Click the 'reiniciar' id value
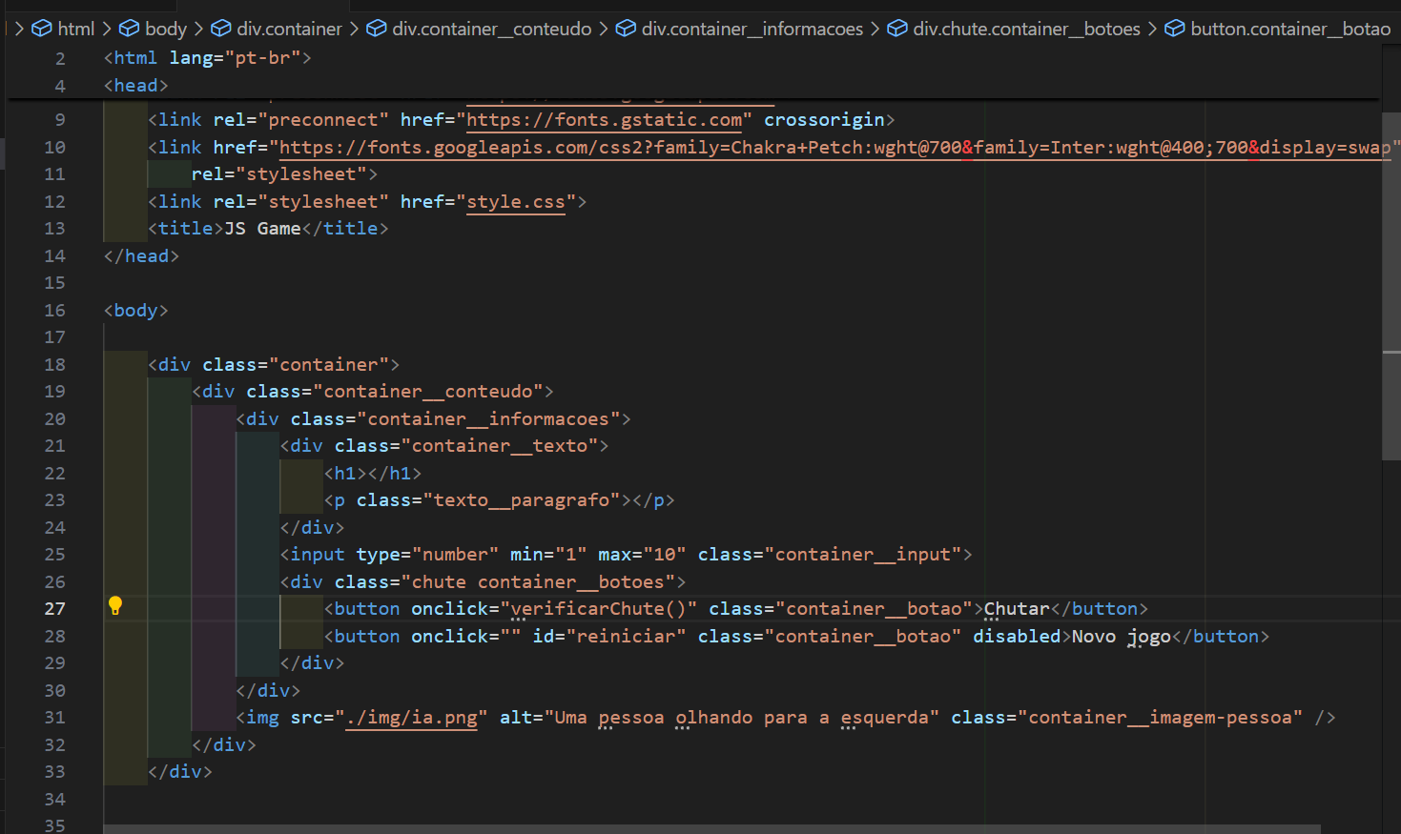The width and height of the screenshot is (1401, 834). [x=626, y=637]
